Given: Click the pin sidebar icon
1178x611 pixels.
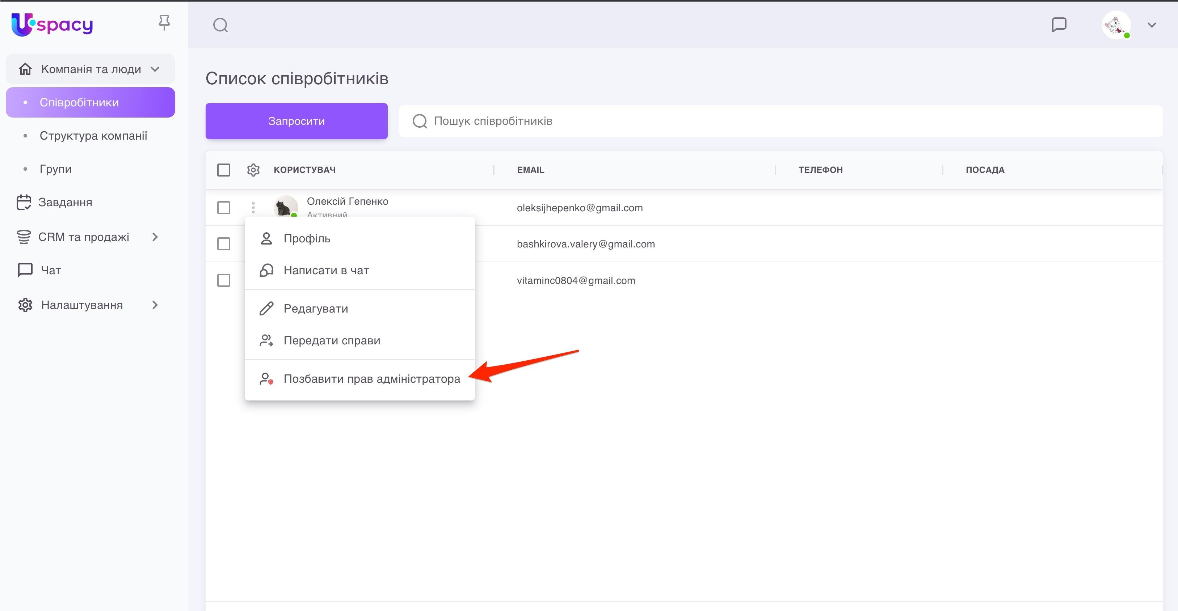Looking at the screenshot, I should tap(164, 22).
